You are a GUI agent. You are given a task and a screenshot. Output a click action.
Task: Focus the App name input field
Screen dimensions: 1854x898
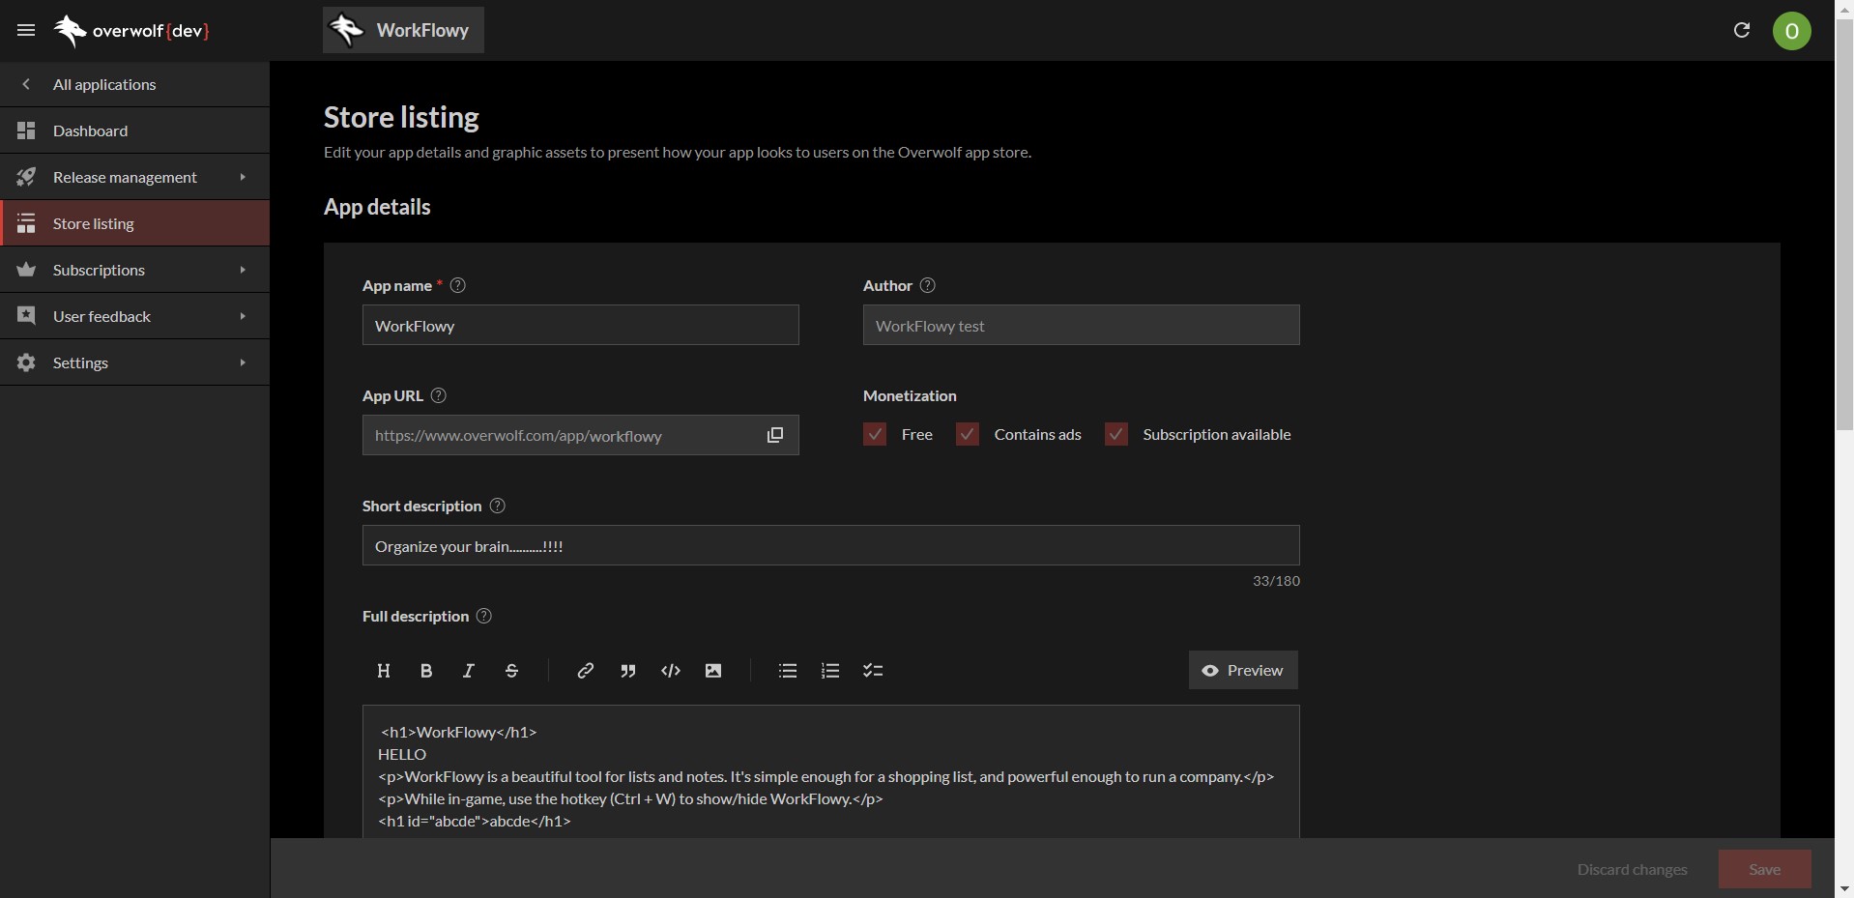[x=580, y=325]
